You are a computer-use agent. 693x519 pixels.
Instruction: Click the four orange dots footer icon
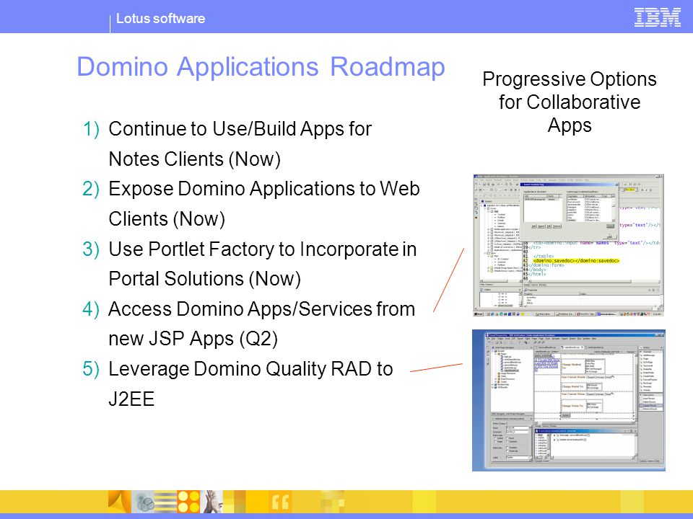pos(188,502)
